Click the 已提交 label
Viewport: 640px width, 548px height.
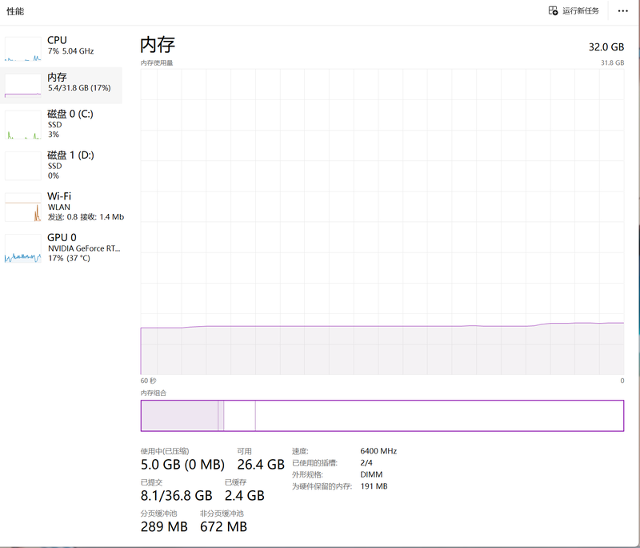pos(151,482)
